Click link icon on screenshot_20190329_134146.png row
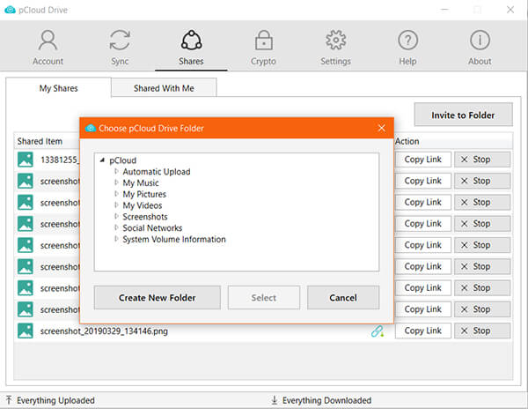528x409 pixels. [378, 331]
